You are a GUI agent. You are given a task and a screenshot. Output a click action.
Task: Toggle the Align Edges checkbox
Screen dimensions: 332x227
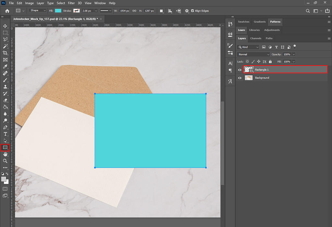click(193, 11)
